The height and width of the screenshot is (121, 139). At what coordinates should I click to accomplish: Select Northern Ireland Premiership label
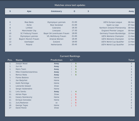pos(113,28)
